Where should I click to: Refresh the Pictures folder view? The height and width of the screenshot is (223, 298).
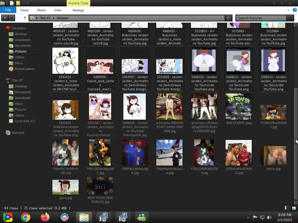click(228, 18)
